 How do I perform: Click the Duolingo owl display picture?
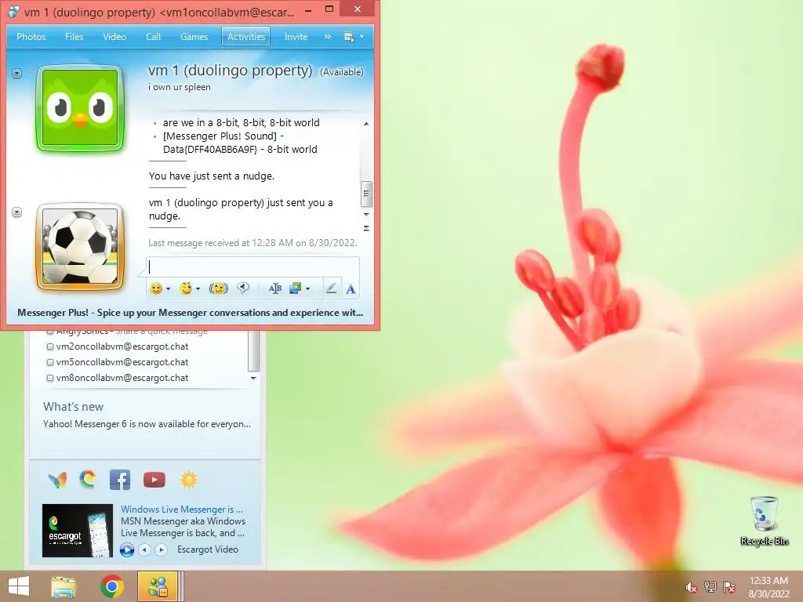tap(81, 107)
